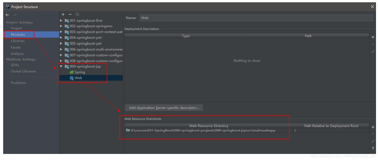Click the forward navigation arrow
This screenshot has width=378, height=161.
click(x=15, y=15)
